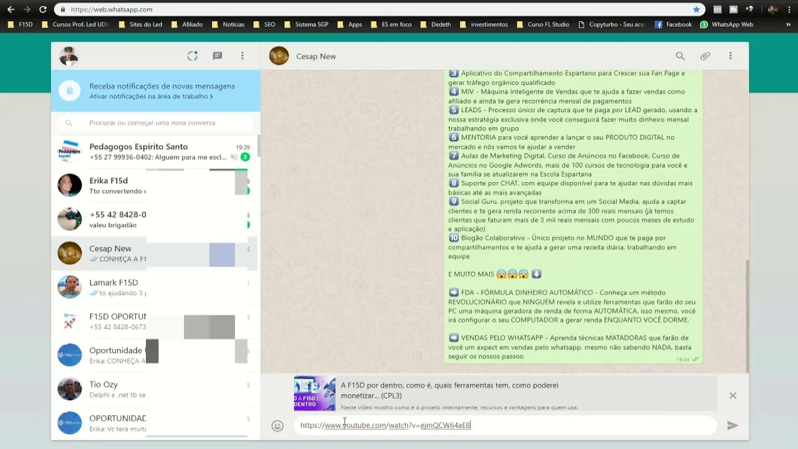This screenshot has width=798, height=449.
Task: Show more bookmarks overflow chevron
Action: pos(789,24)
